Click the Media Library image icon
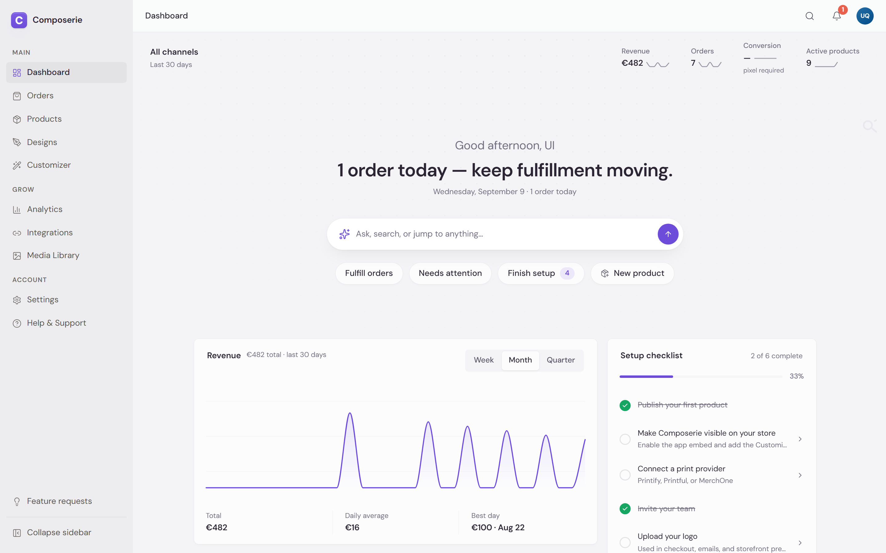This screenshot has height=553, width=886. pos(17,256)
